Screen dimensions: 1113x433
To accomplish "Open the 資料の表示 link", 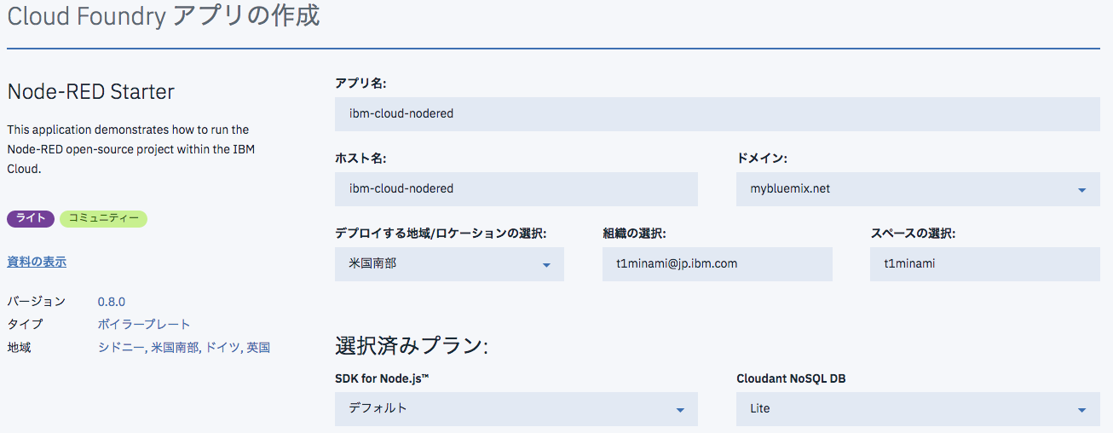I will click(37, 262).
